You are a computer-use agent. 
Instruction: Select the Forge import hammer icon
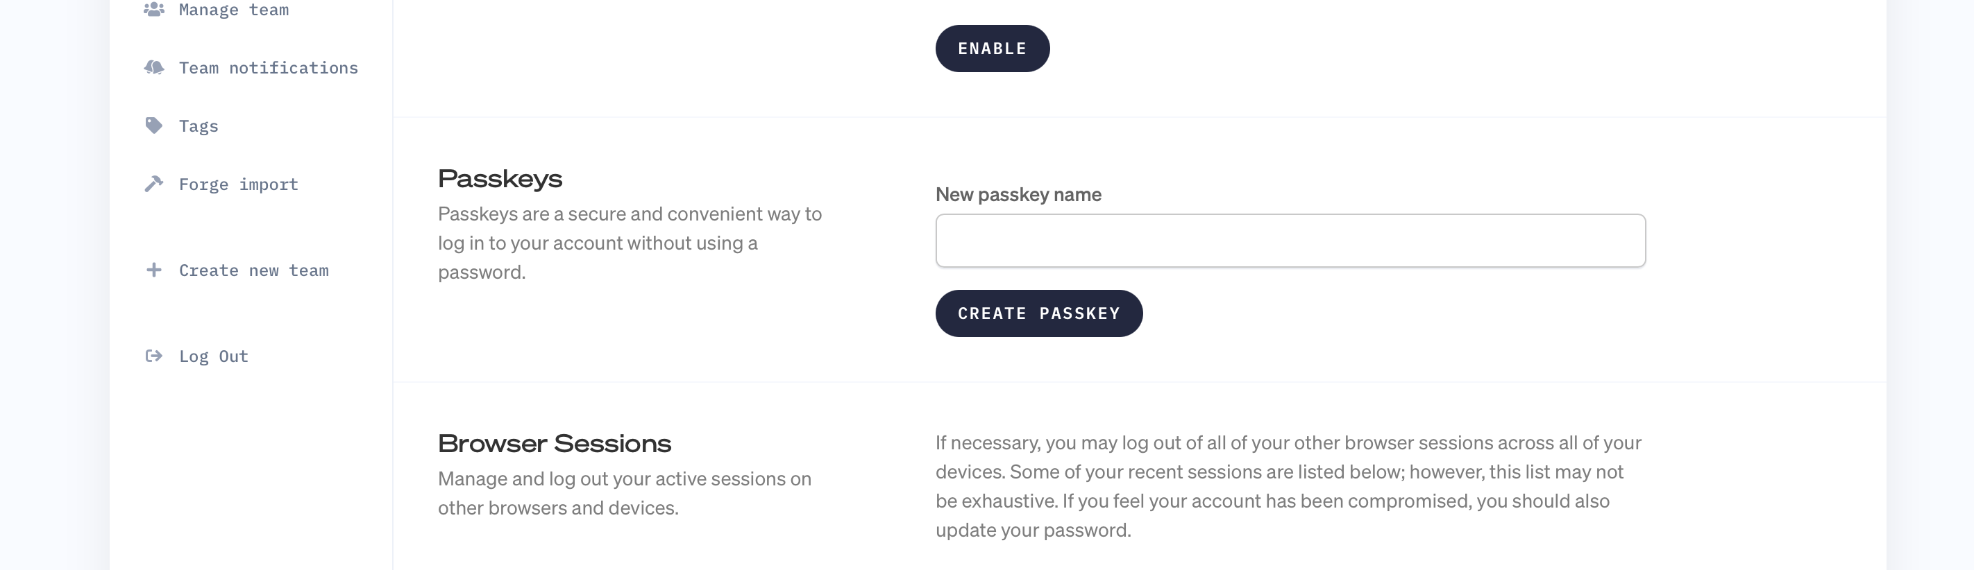pos(154,184)
